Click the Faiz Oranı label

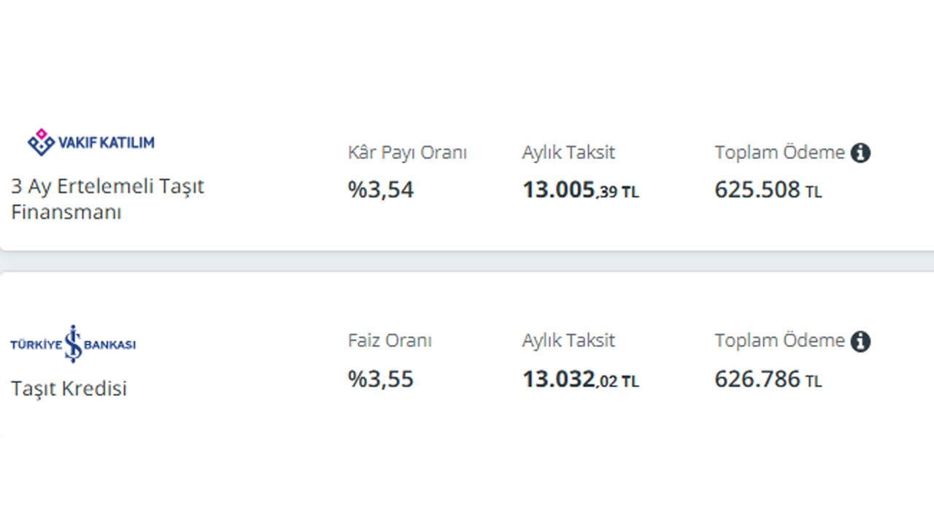[390, 341]
